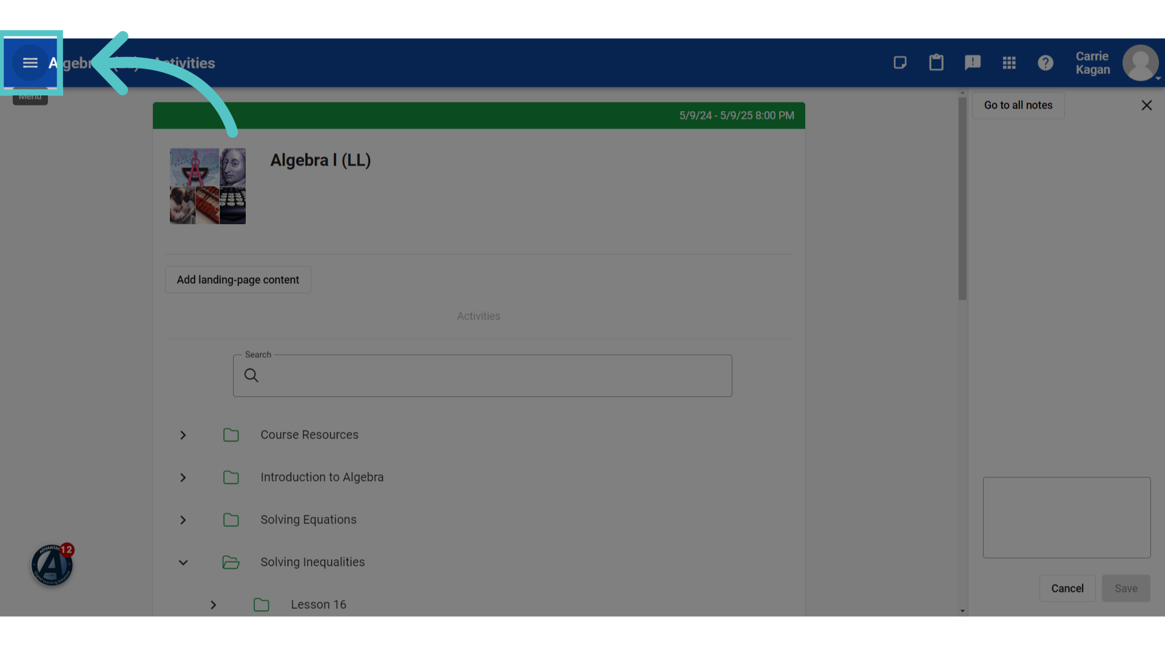
Task: Close the notes panel with X
Action: pos(1146,106)
